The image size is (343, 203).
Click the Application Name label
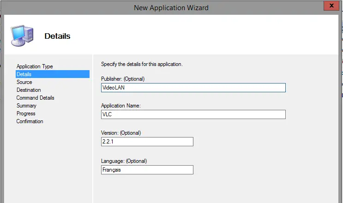tap(121, 106)
